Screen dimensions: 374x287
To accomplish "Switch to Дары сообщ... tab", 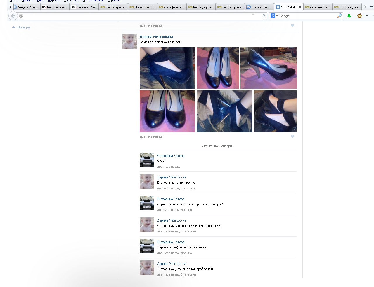I will [143, 7].
